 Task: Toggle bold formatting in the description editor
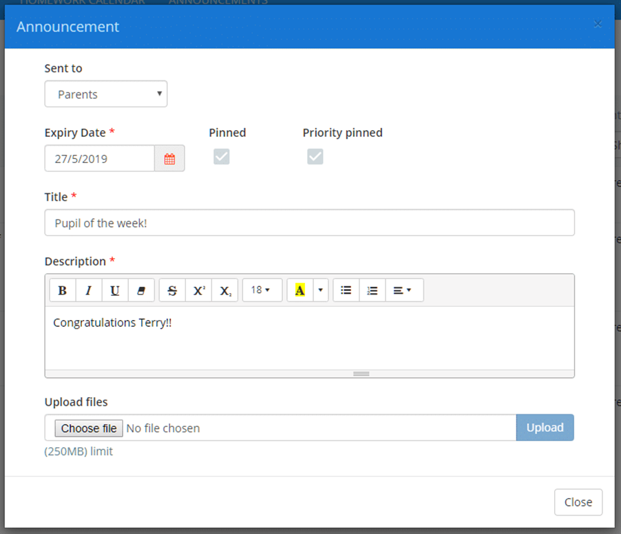point(62,290)
